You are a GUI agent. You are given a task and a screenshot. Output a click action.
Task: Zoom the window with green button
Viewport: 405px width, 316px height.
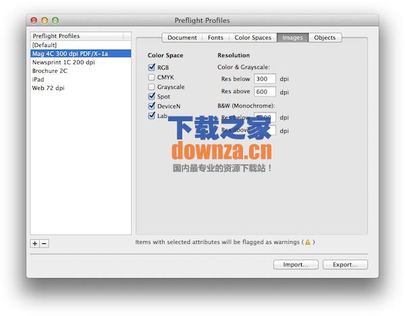coord(55,20)
